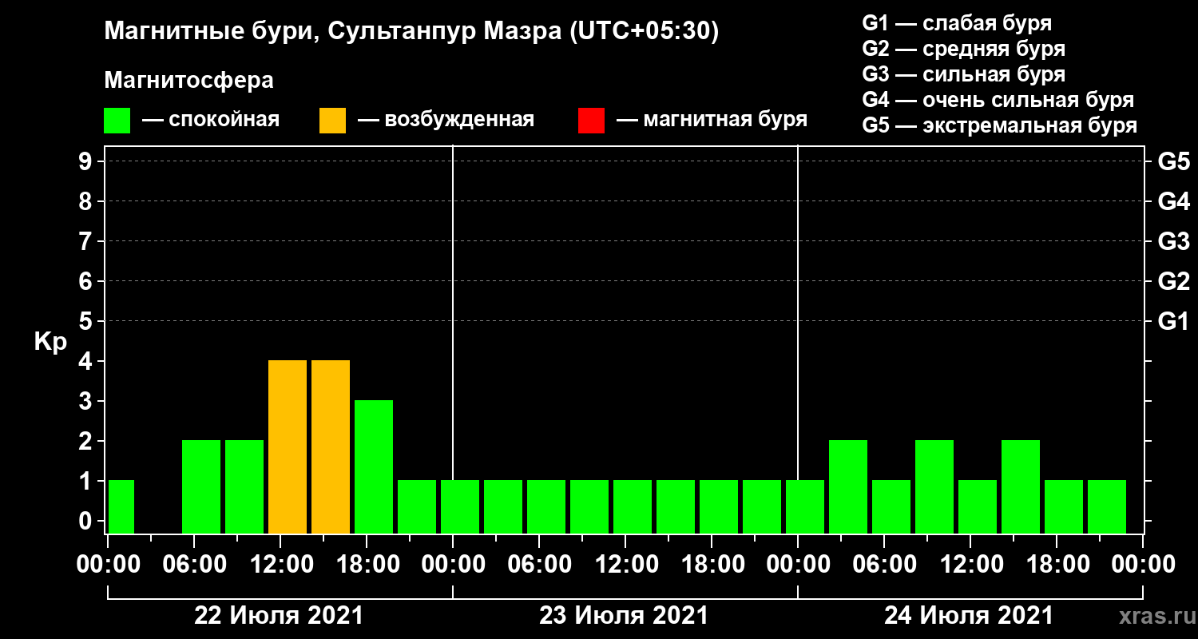Click the 'Магнитосфера' legend heading
The height and width of the screenshot is (639, 1198).
tap(189, 81)
